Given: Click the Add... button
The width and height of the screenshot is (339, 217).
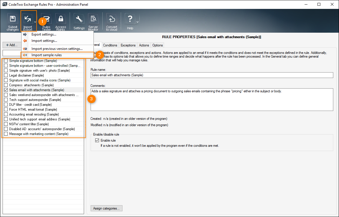Looking at the screenshot, I should pos(12,45).
